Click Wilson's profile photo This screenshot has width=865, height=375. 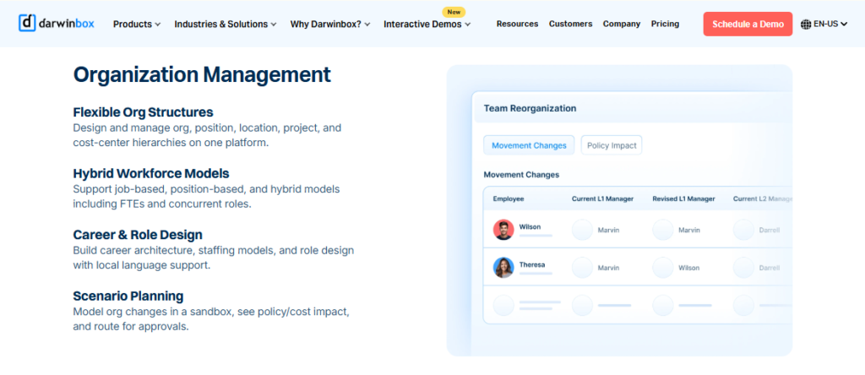(x=503, y=230)
